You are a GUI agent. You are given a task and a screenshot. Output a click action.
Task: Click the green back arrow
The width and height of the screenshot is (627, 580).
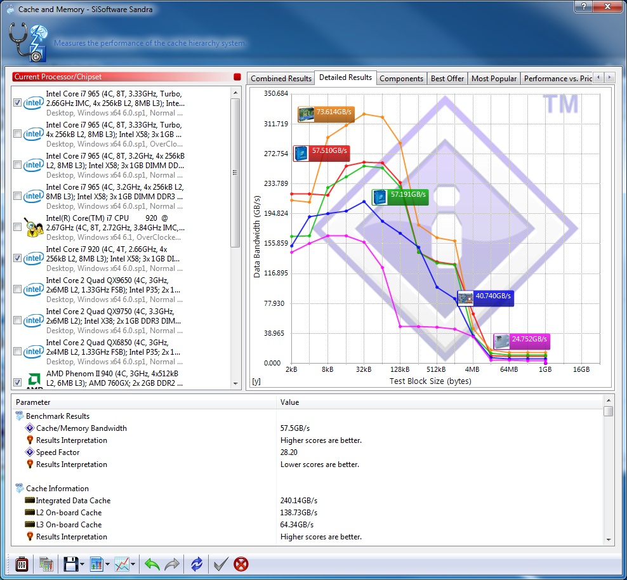click(x=152, y=564)
